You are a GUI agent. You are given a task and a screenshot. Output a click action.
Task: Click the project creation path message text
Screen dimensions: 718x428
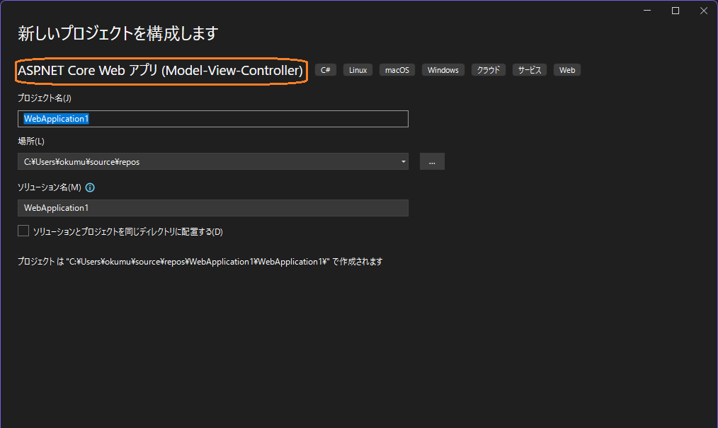(200, 262)
